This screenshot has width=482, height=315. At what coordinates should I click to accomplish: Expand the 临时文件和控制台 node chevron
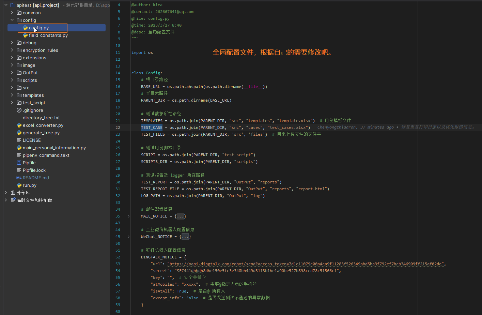6,200
